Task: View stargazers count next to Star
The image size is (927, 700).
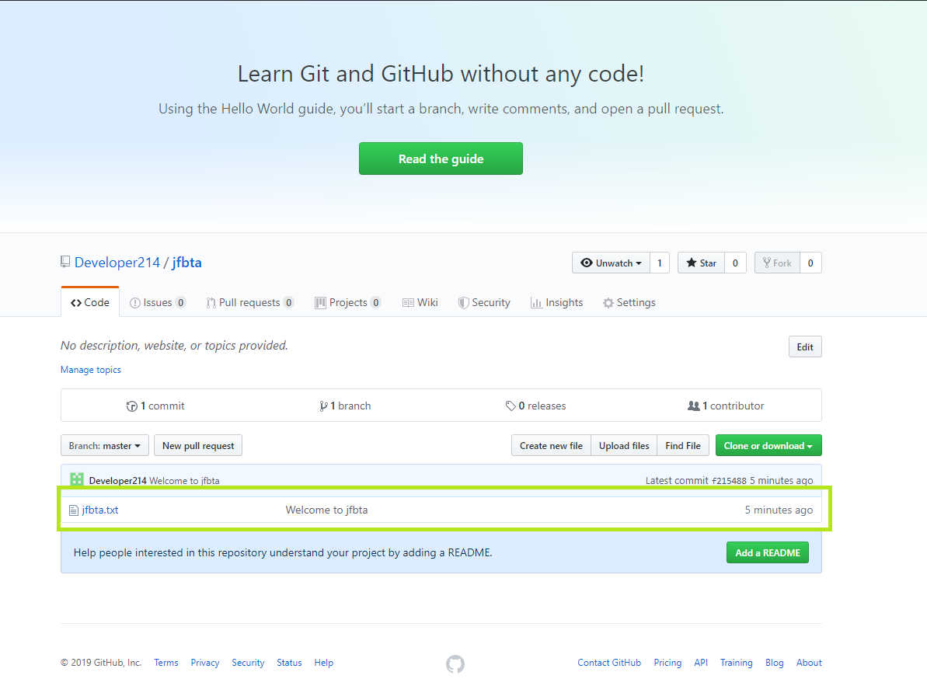Action: (735, 263)
